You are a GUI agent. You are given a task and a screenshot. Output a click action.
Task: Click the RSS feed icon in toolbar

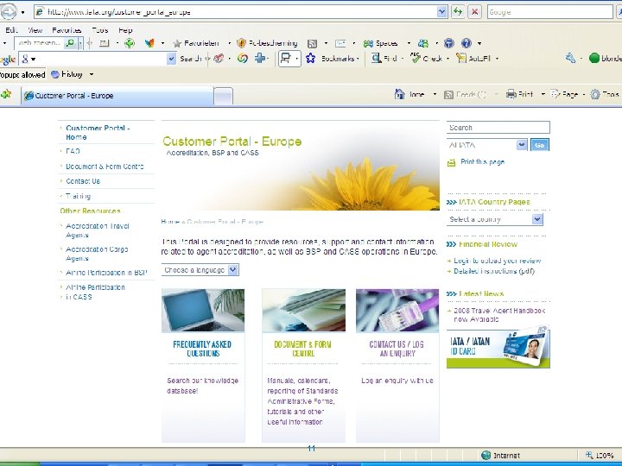pyautogui.click(x=312, y=44)
